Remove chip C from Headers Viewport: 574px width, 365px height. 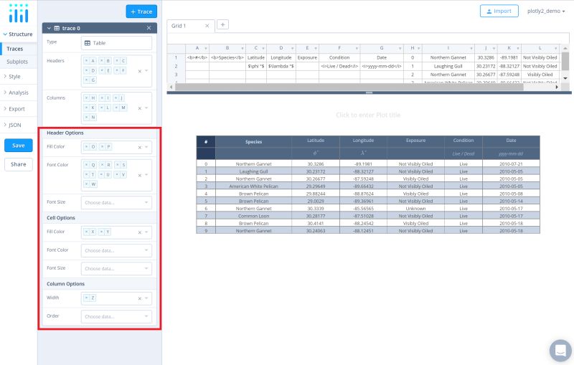(x=117, y=61)
